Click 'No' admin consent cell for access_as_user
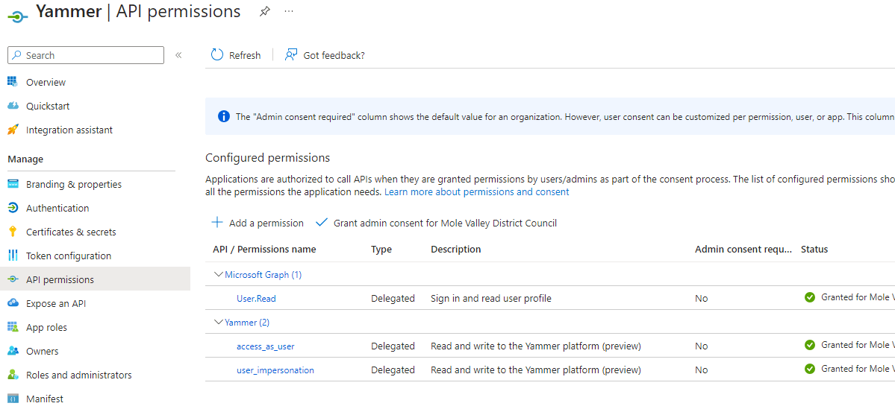The width and height of the screenshot is (895, 409). tap(702, 346)
